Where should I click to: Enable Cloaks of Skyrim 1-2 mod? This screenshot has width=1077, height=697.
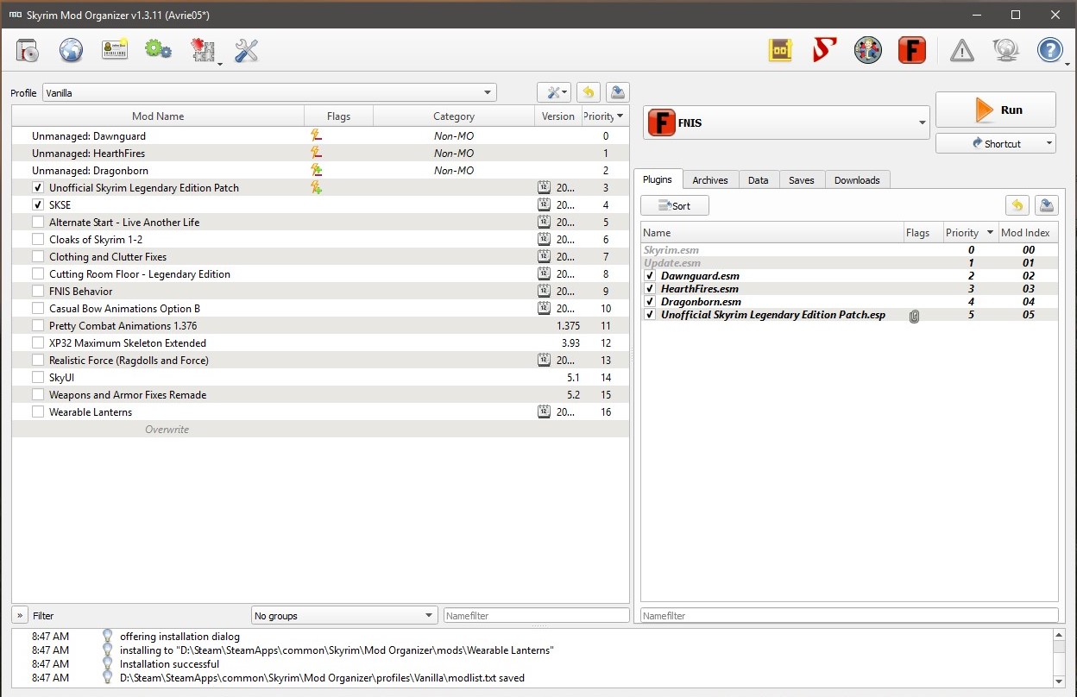coord(38,239)
